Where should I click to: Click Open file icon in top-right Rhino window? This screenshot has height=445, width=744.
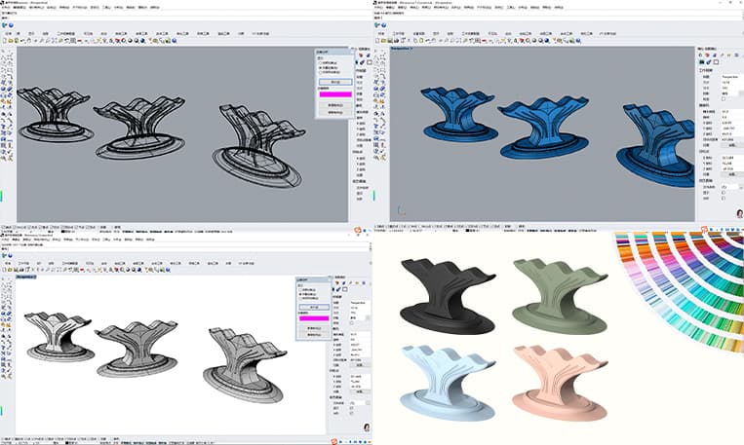pos(383,41)
